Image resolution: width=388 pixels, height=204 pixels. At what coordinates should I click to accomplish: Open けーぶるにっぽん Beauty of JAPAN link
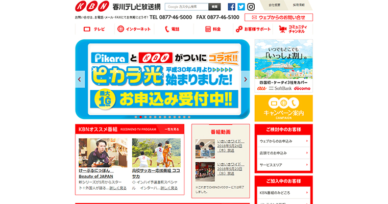pyautogui.click(x=96, y=173)
